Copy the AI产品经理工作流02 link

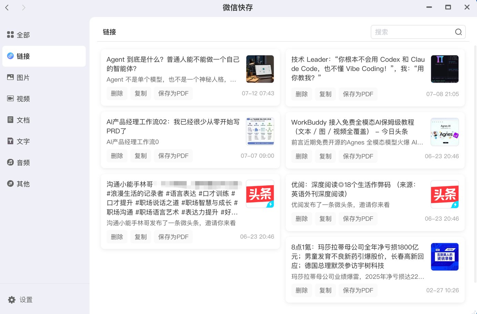[141, 156]
